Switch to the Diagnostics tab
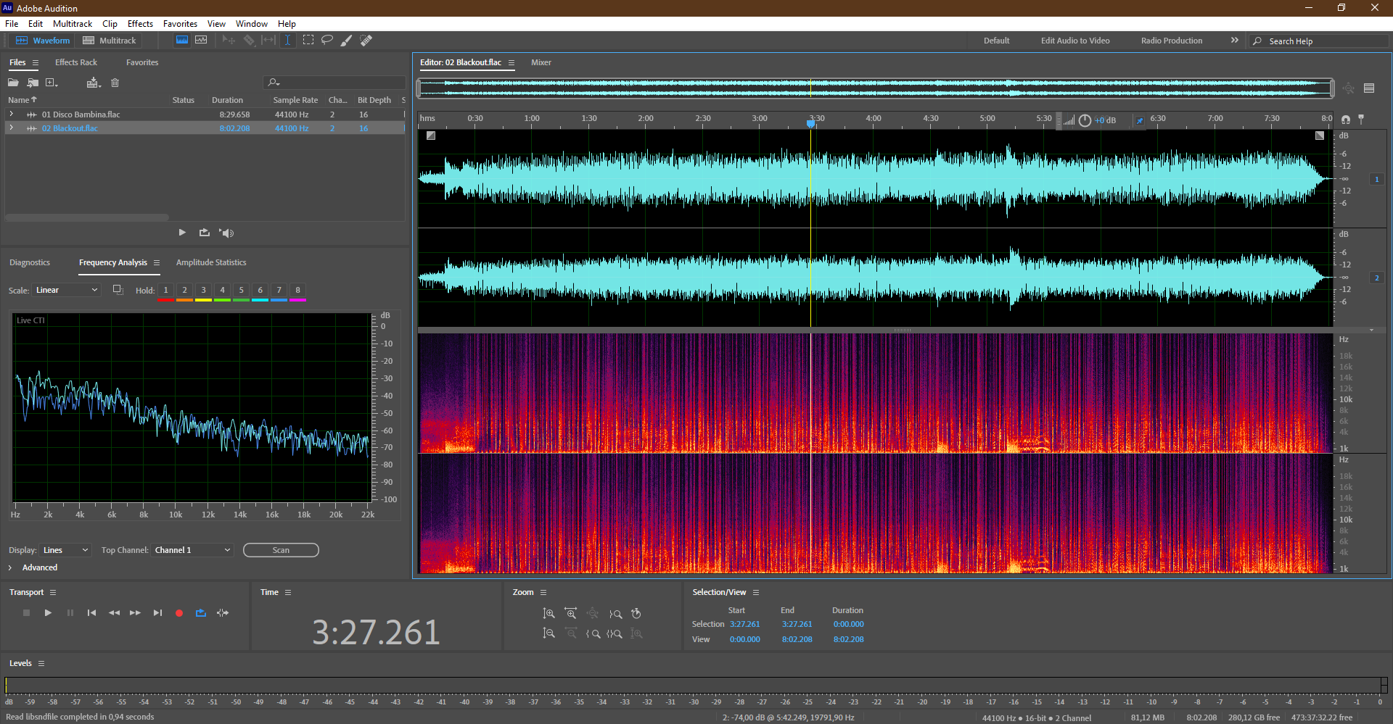Screen dimensions: 1393x724 pos(30,262)
